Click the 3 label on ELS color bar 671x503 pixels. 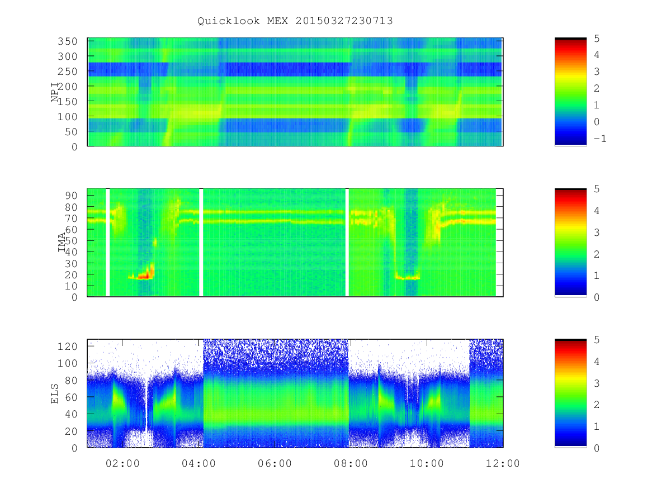coord(597,383)
